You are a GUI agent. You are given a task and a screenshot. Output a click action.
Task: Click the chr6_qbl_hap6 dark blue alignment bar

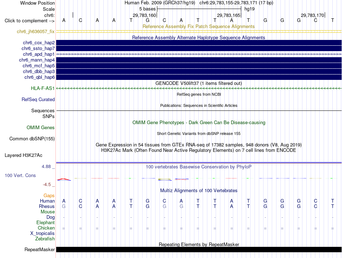[199, 77]
